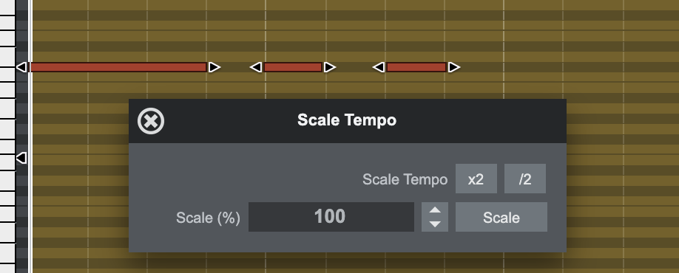Apply scaling with the Scale button
Viewport: 679px width, 273px height.
point(501,217)
